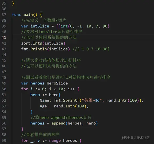Click the comment '//[-1 0 7 10 90]'
Screen dimensions: 154x144
coord(91,49)
